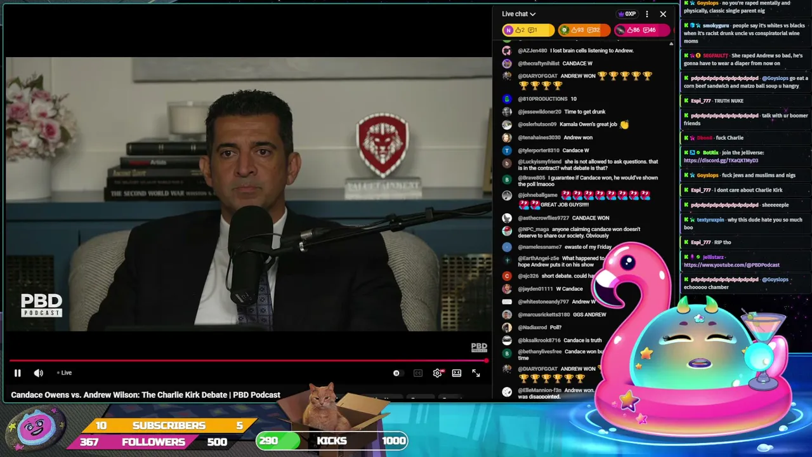Click the video title text below player

[x=145, y=395]
